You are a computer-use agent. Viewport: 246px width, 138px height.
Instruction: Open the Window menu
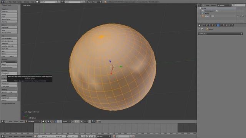tap(27, 2)
